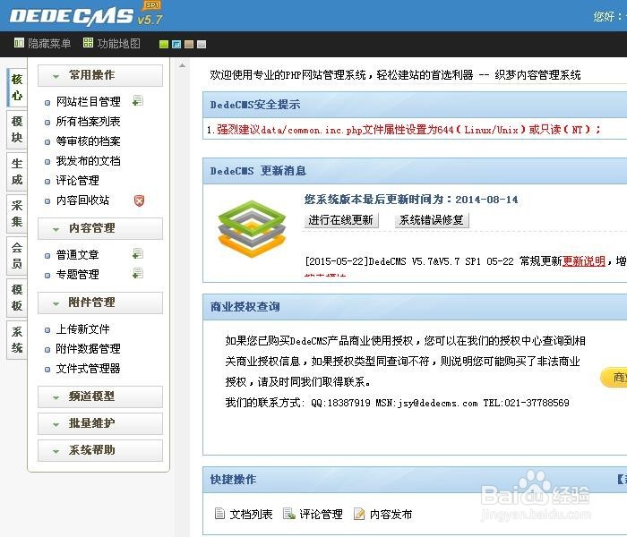The height and width of the screenshot is (537, 627).
Task: Expand the 频道模型 section
Action: pos(100,396)
